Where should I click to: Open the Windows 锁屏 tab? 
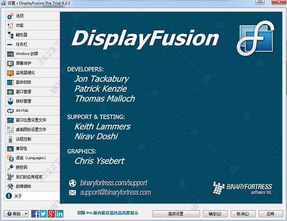click(x=33, y=54)
